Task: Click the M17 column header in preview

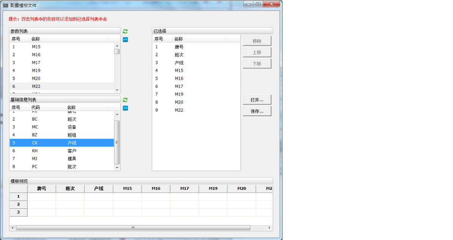Action: [185, 188]
